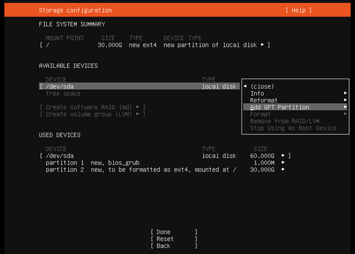Image resolution: width=355 pixels, height=254 pixels.
Task: Open partition 1 bios_grub arrow
Action: pos(283,162)
